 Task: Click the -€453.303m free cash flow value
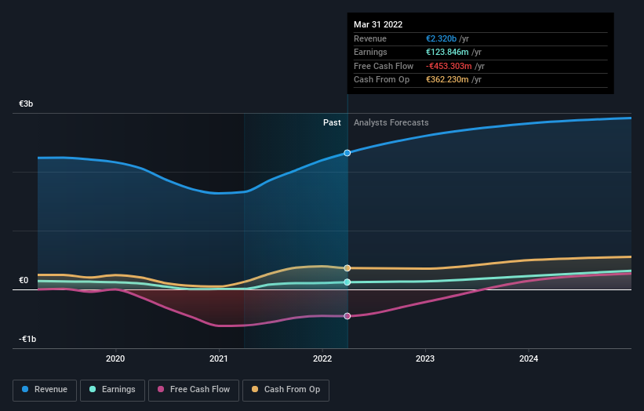pyautogui.click(x=449, y=66)
